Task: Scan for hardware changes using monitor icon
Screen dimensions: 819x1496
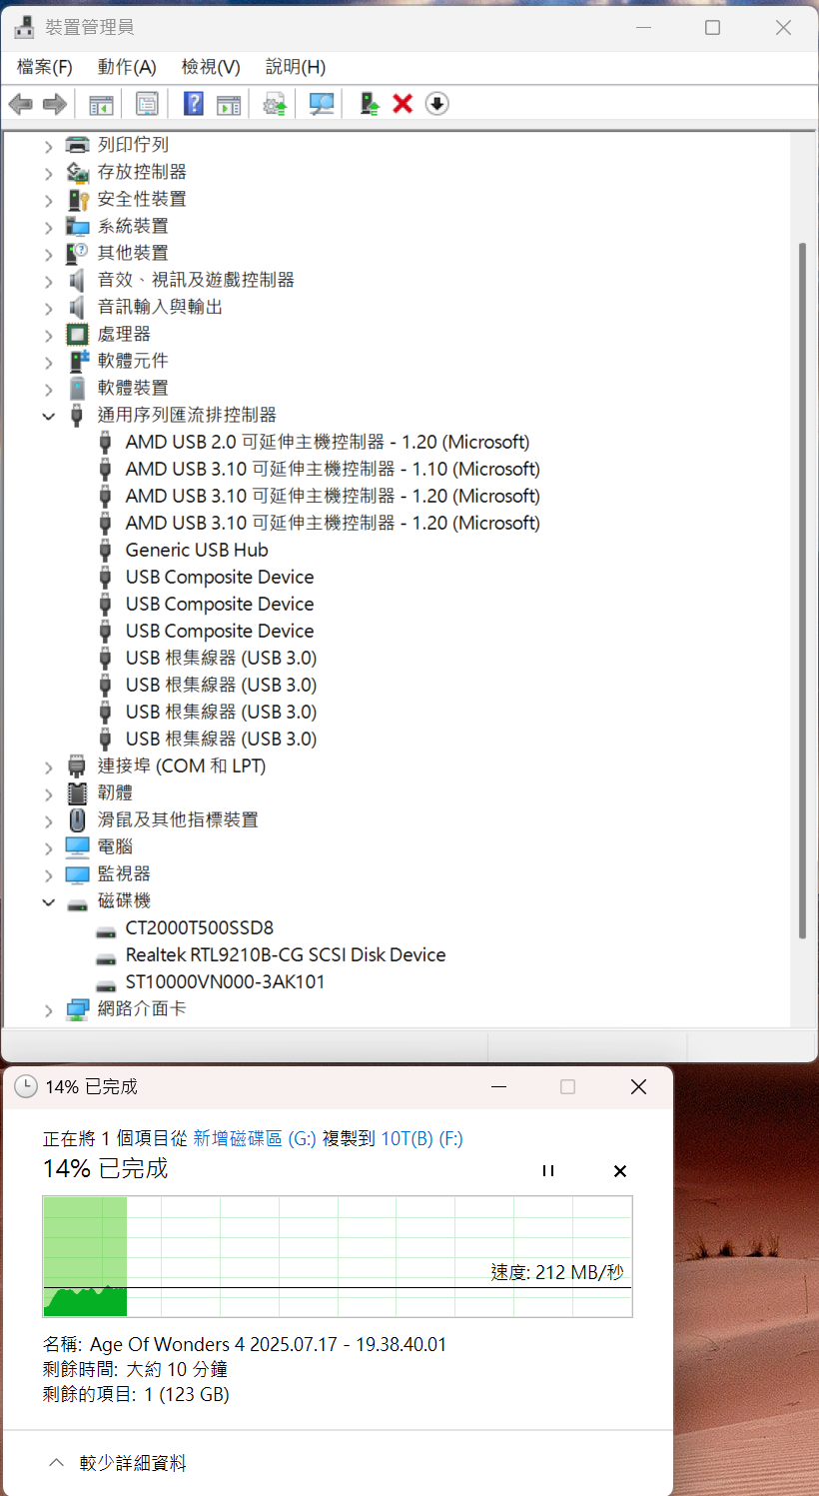Action: (x=322, y=104)
